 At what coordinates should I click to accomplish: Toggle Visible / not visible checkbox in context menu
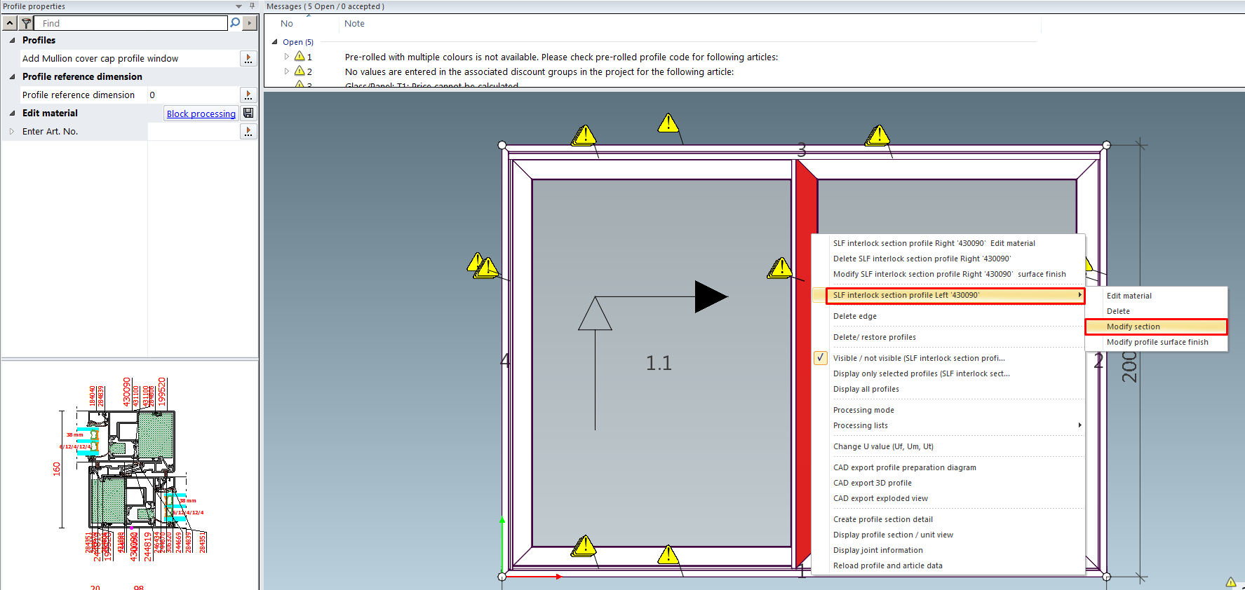[820, 358]
